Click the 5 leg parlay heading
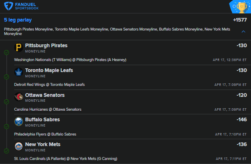 pos(18,20)
